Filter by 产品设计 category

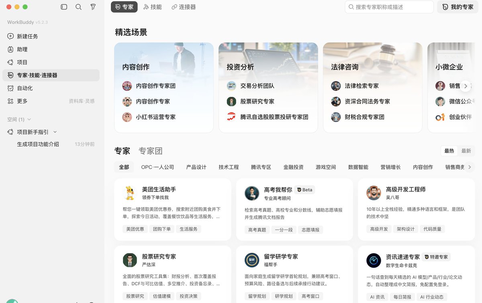(196, 167)
